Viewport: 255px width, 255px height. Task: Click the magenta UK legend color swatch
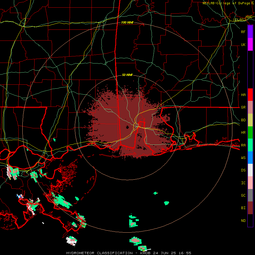coord(250,44)
